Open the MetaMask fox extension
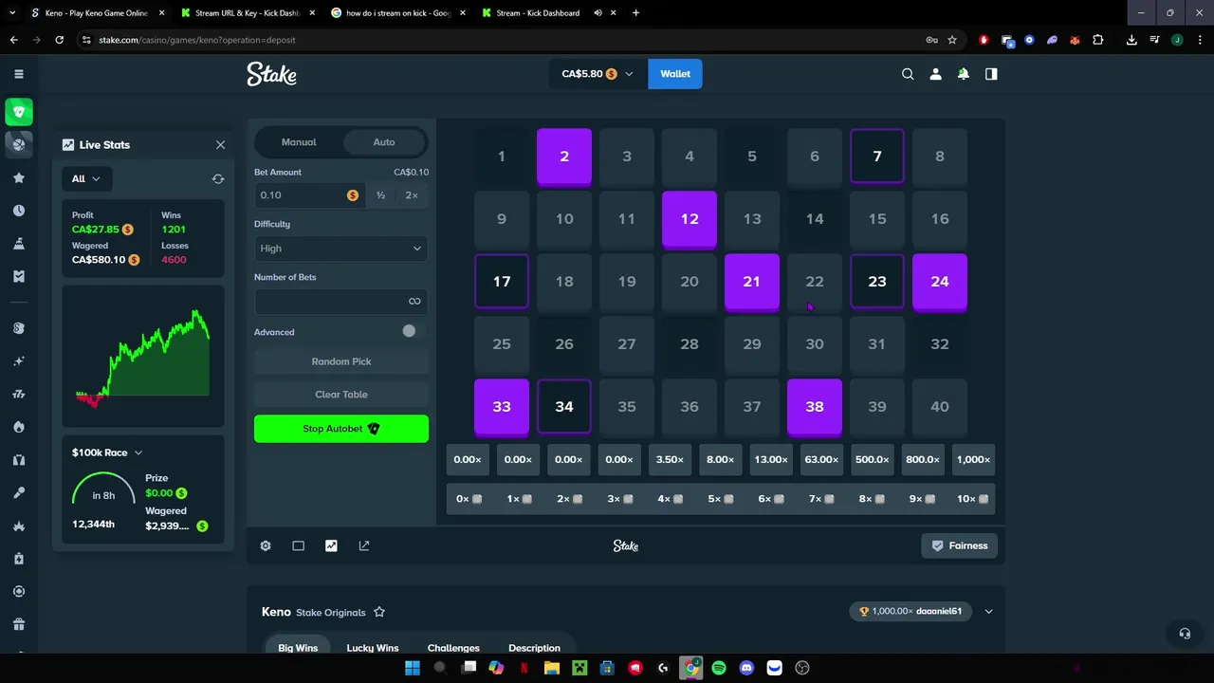1214x683 pixels. click(x=1075, y=40)
